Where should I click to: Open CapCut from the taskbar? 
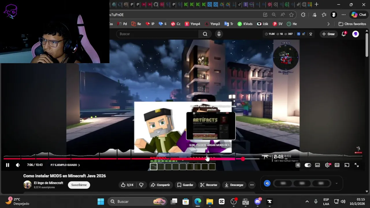point(222,201)
